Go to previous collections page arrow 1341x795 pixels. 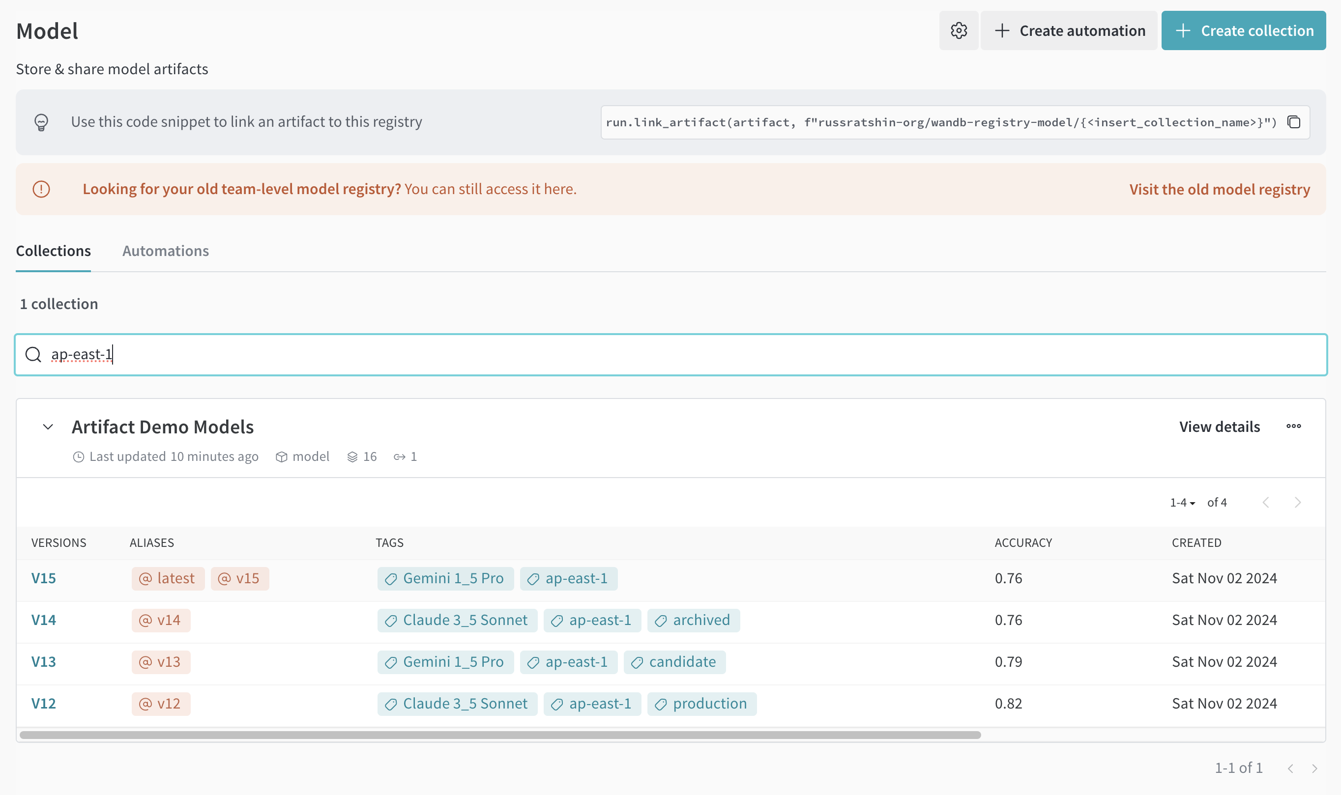[x=1291, y=768]
